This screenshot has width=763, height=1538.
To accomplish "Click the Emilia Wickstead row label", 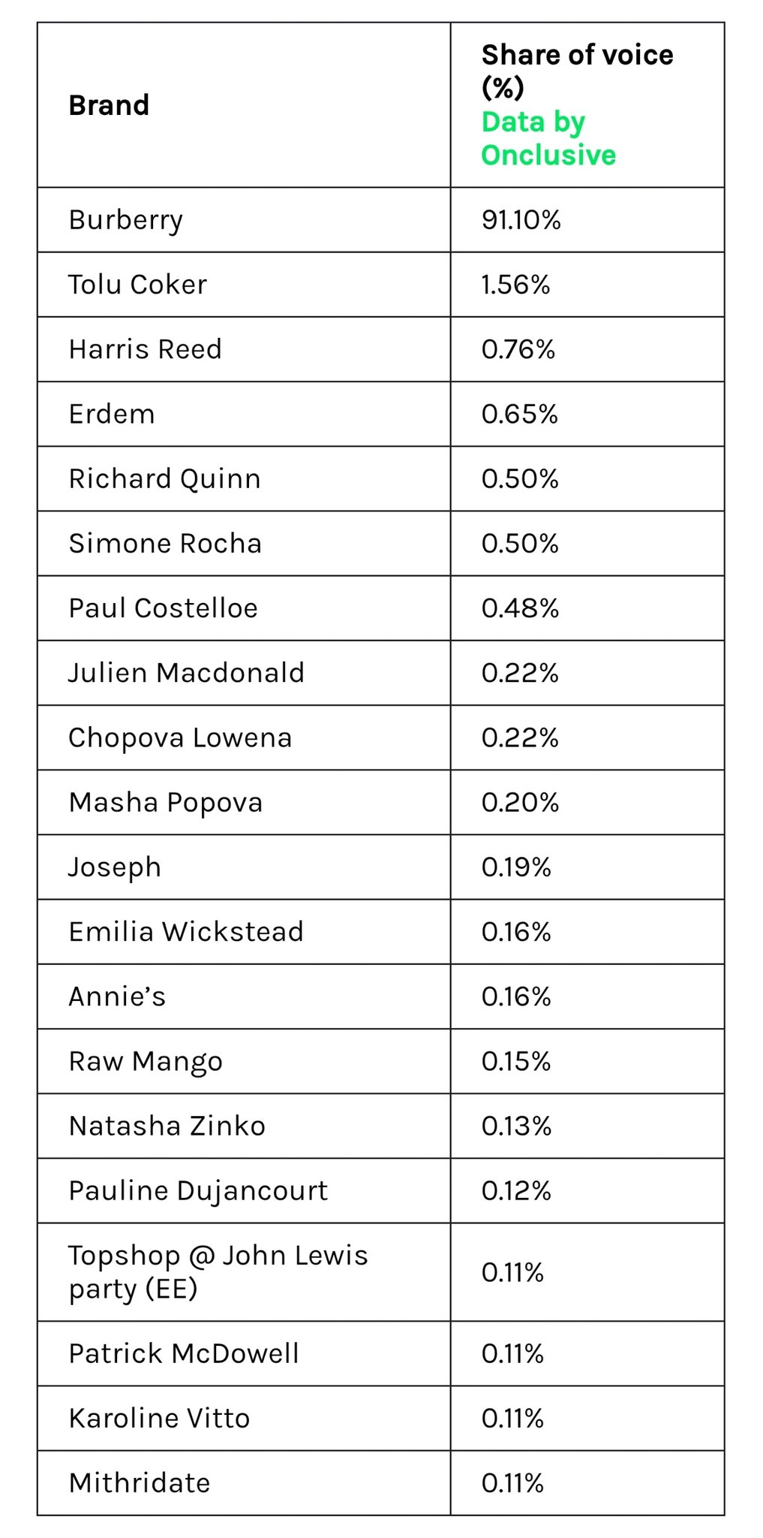I will tap(186, 931).
